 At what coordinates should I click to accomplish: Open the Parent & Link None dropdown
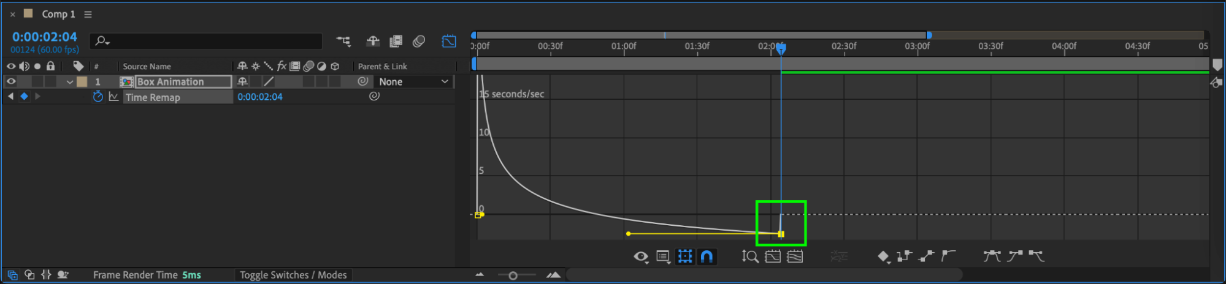coord(413,81)
